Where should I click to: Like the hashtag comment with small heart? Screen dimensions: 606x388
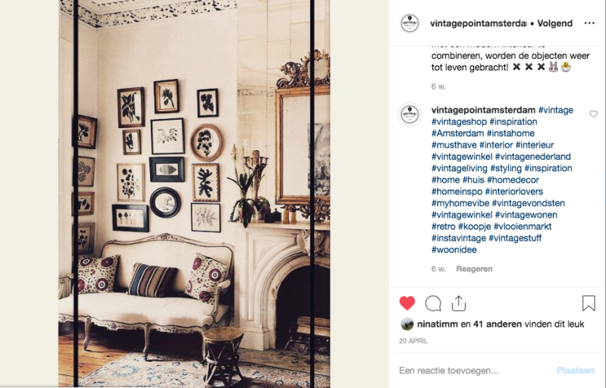coord(594,114)
